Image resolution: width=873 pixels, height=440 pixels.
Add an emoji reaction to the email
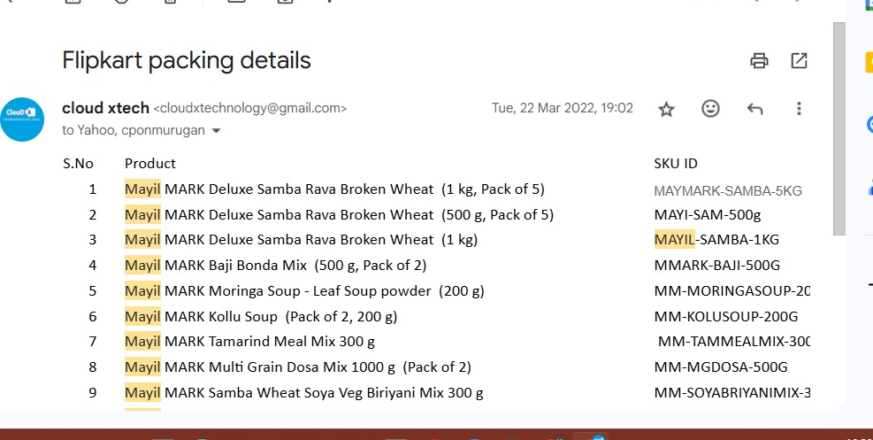point(710,109)
